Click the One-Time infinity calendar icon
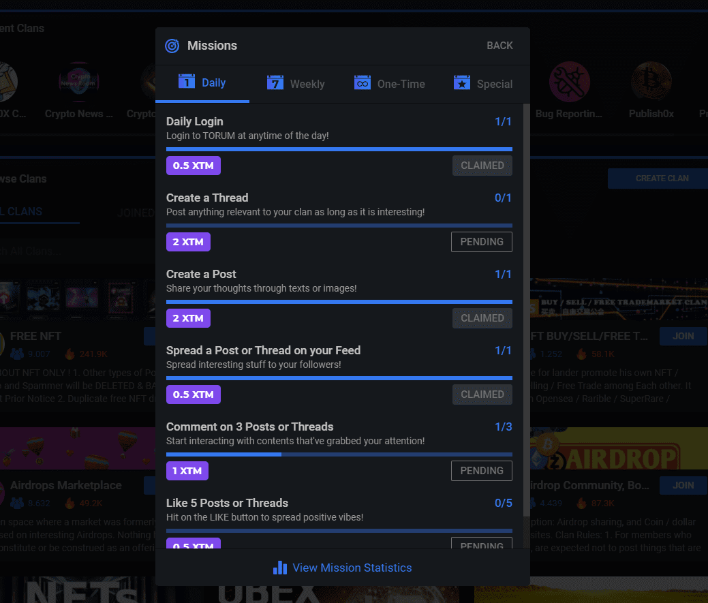The height and width of the screenshot is (603, 708). click(362, 82)
